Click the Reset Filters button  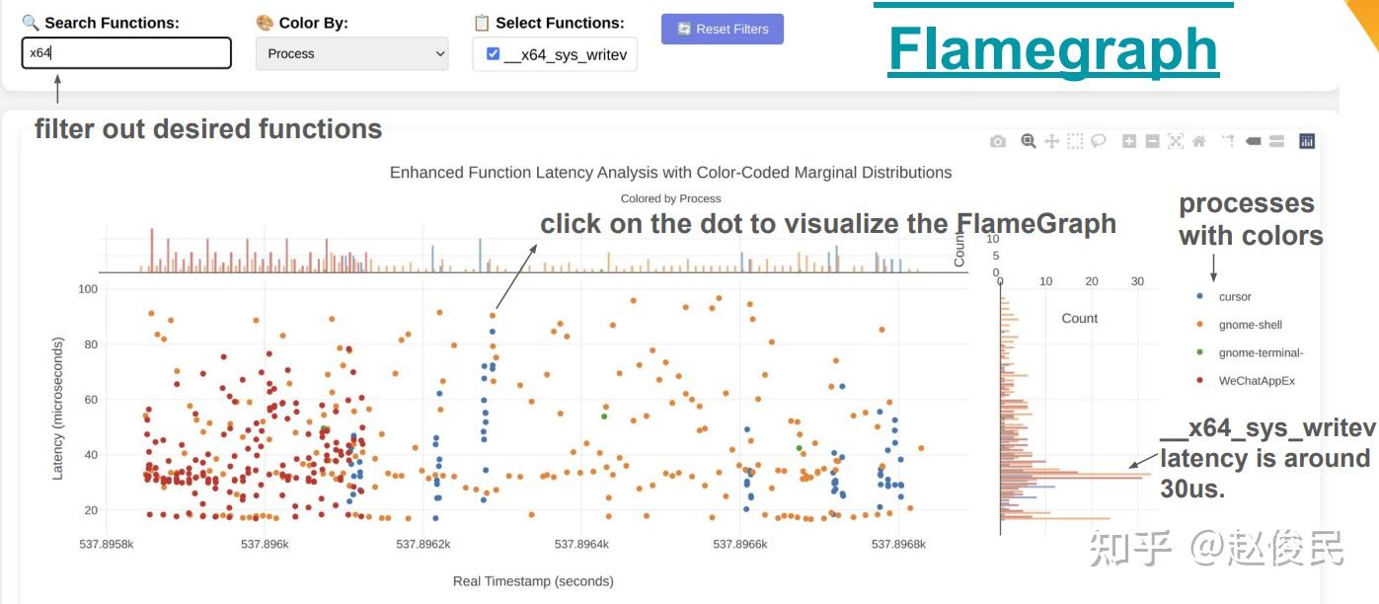pos(723,29)
